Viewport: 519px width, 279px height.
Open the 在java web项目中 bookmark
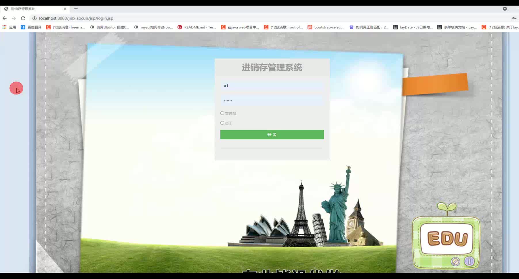[x=240, y=27]
